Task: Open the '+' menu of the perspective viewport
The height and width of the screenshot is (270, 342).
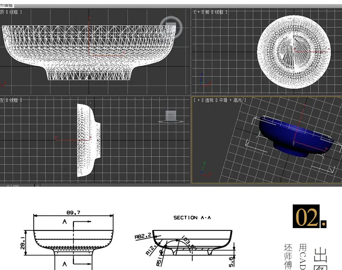Action: [198, 100]
